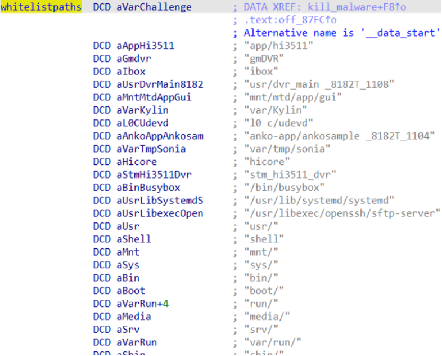Click the "/usr/lib/systemd/systemd" comment
442x356 pixels.
click(319, 201)
